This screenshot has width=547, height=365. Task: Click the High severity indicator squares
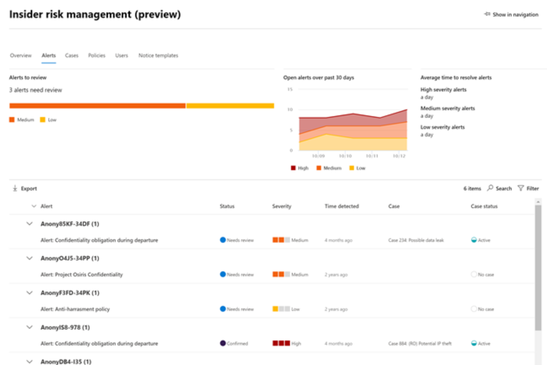tap(281, 343)
